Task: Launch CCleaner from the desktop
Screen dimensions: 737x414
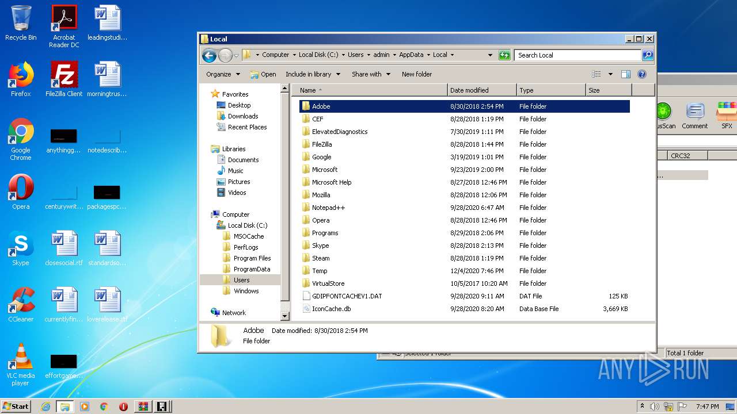Action: click(21, 304)
